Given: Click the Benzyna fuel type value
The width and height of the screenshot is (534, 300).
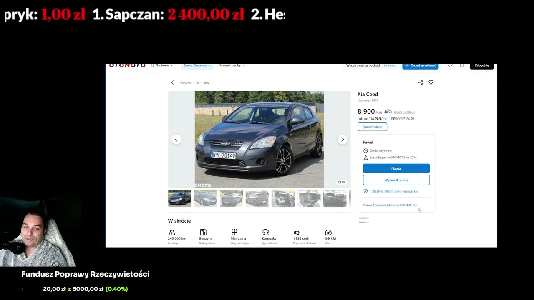Looking at the screenshot, I should click(206, 238).
